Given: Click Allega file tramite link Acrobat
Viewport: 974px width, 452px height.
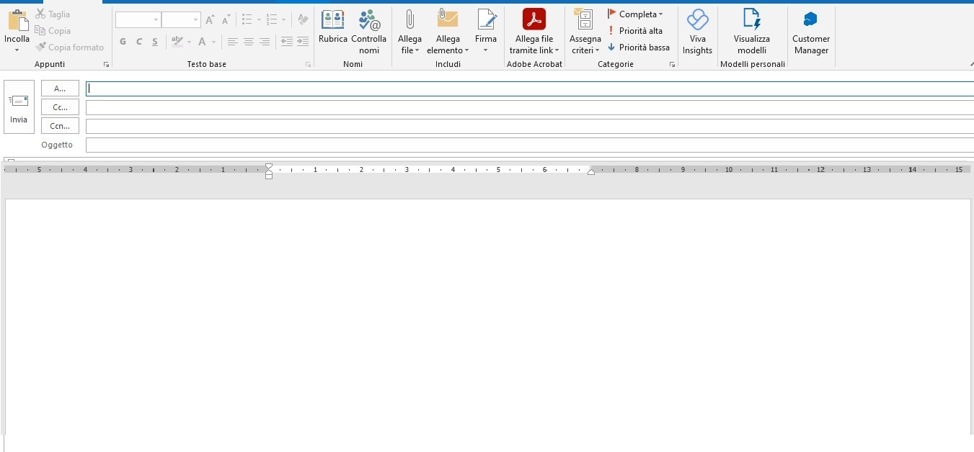Looking at the screenshot, I should pyautogui.click(x=534, y=32).
